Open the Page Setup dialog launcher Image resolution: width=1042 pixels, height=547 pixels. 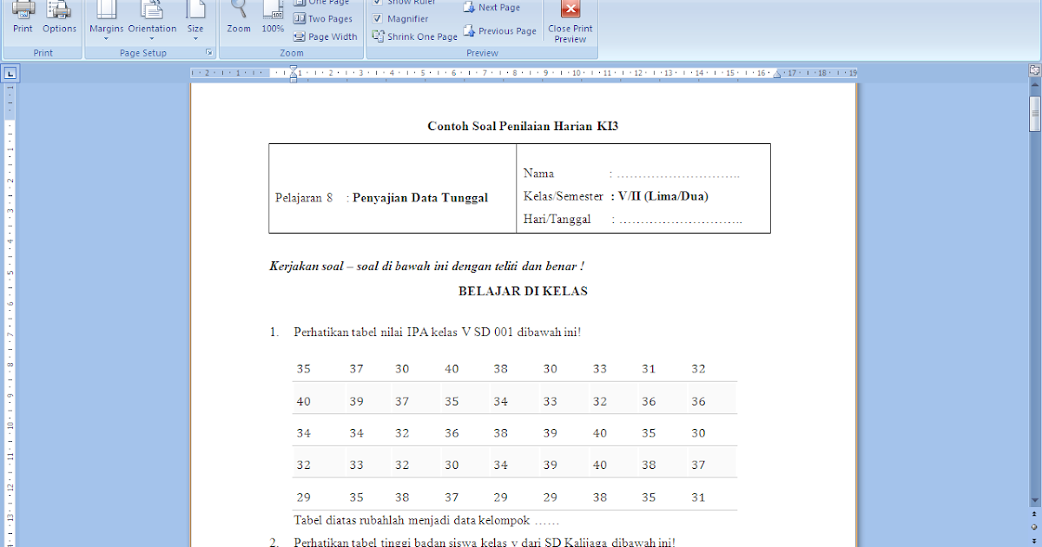tap(208, 54)
